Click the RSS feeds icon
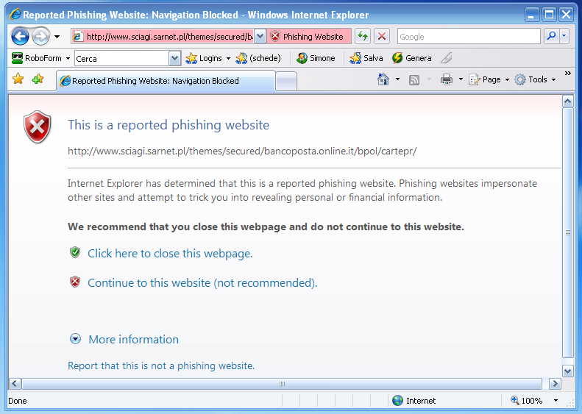 [x=414, y=79]
